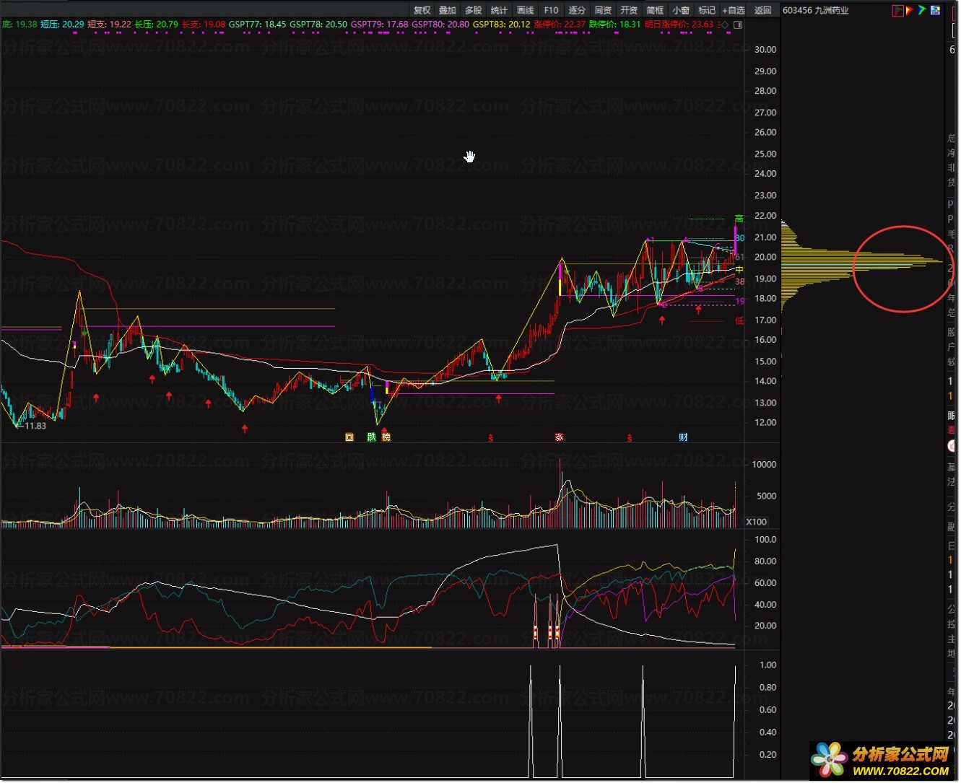Click the 跌停价: 18.31 value
Screen dimensions: 961x783
pyautogui.click(x=615, y=25)
